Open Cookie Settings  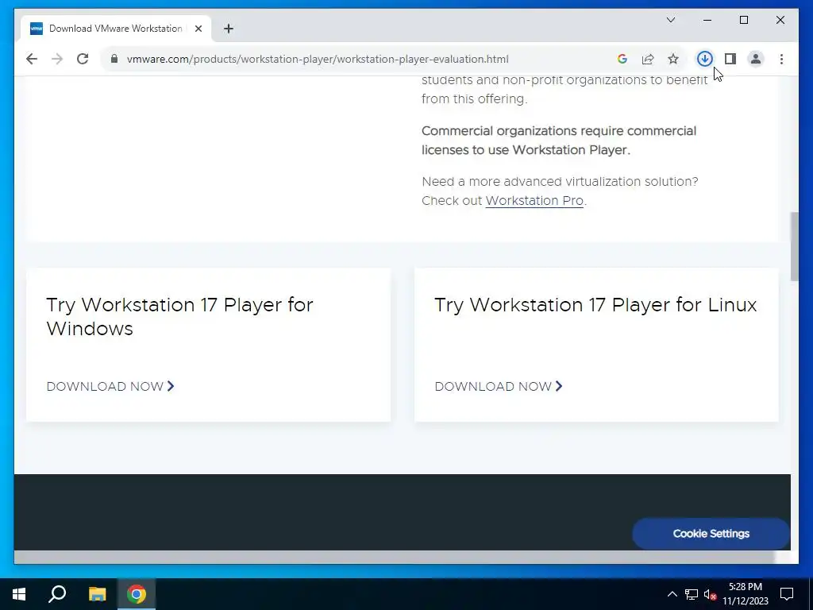click(711, 534)
